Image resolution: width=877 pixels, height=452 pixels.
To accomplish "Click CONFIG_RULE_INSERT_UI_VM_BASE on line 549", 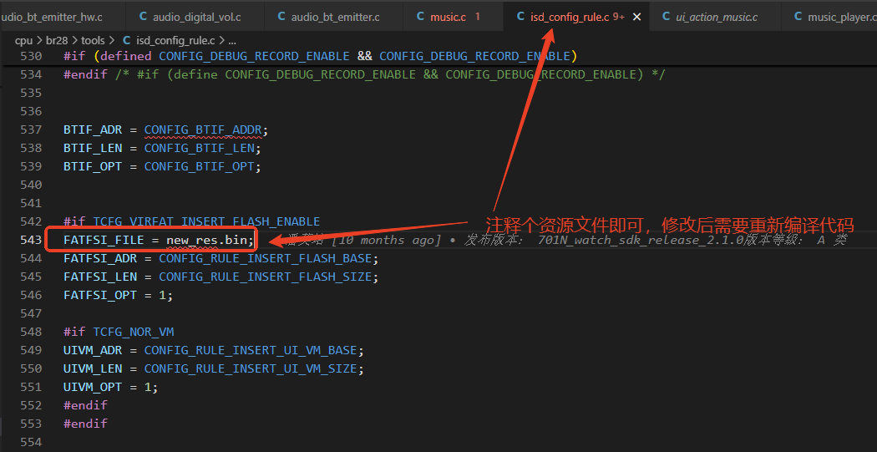I will [x=251, y=351].
